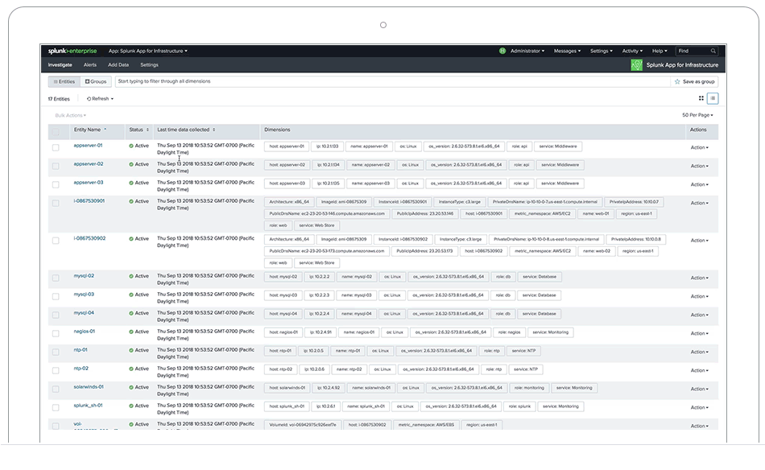The width and height of the screenshot is (765, 470).
Task: Open the Refresh dropdown
Action: [100, 98]
